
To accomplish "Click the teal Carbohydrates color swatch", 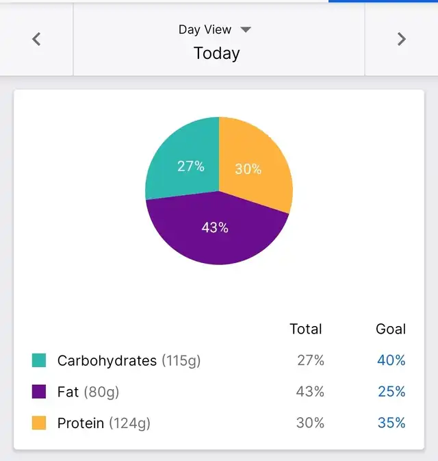I will coord(39,360).
